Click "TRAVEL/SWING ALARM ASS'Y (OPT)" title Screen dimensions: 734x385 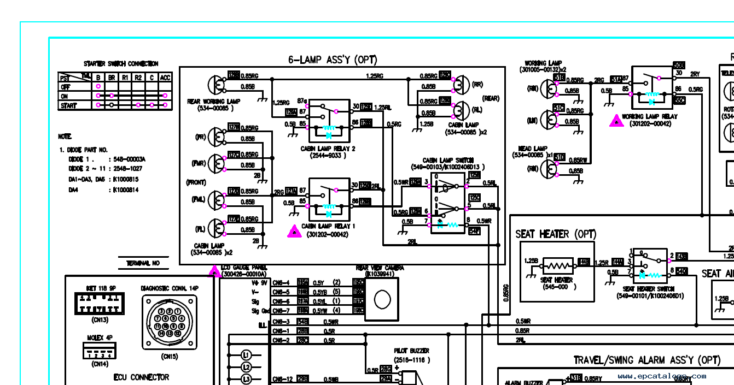[647, 360]
